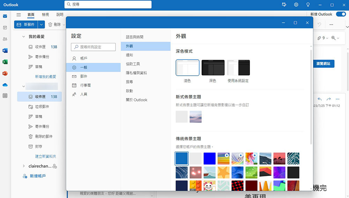Image resolution: width=349 pixels, height=198 pixels.
Task: Click the attachment paperclip icon
Action: point(319,38)
